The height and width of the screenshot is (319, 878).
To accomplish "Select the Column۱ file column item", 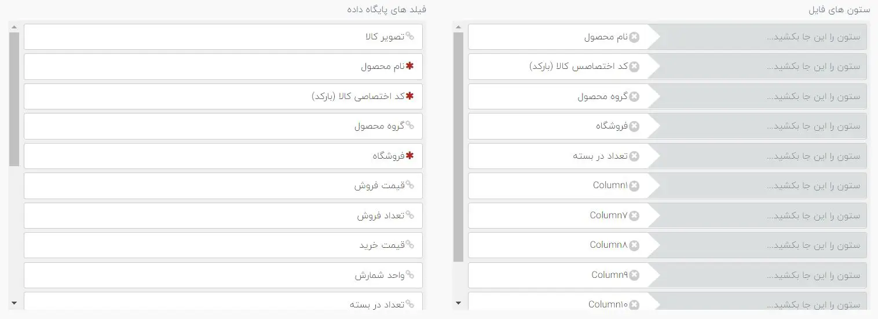I will click(558, 186).
